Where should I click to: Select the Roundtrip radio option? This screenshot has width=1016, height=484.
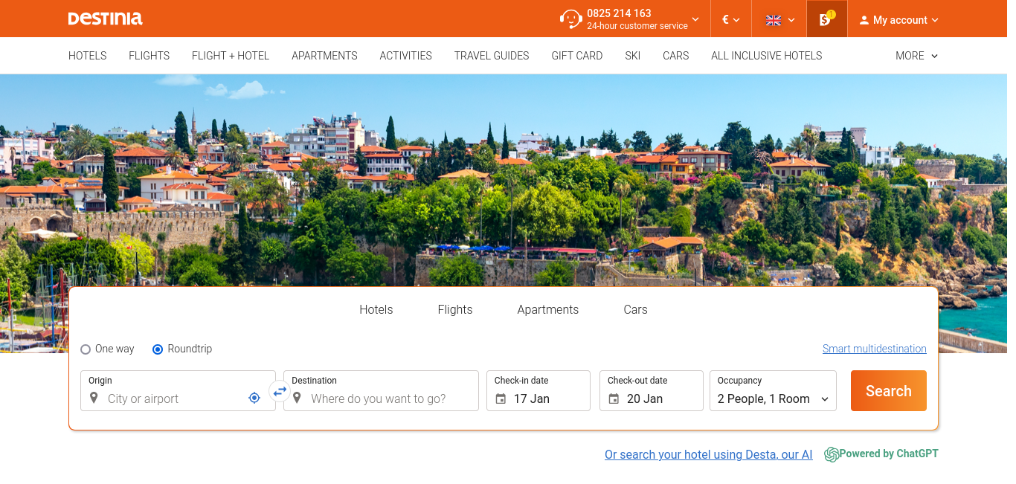pos(158,349)
